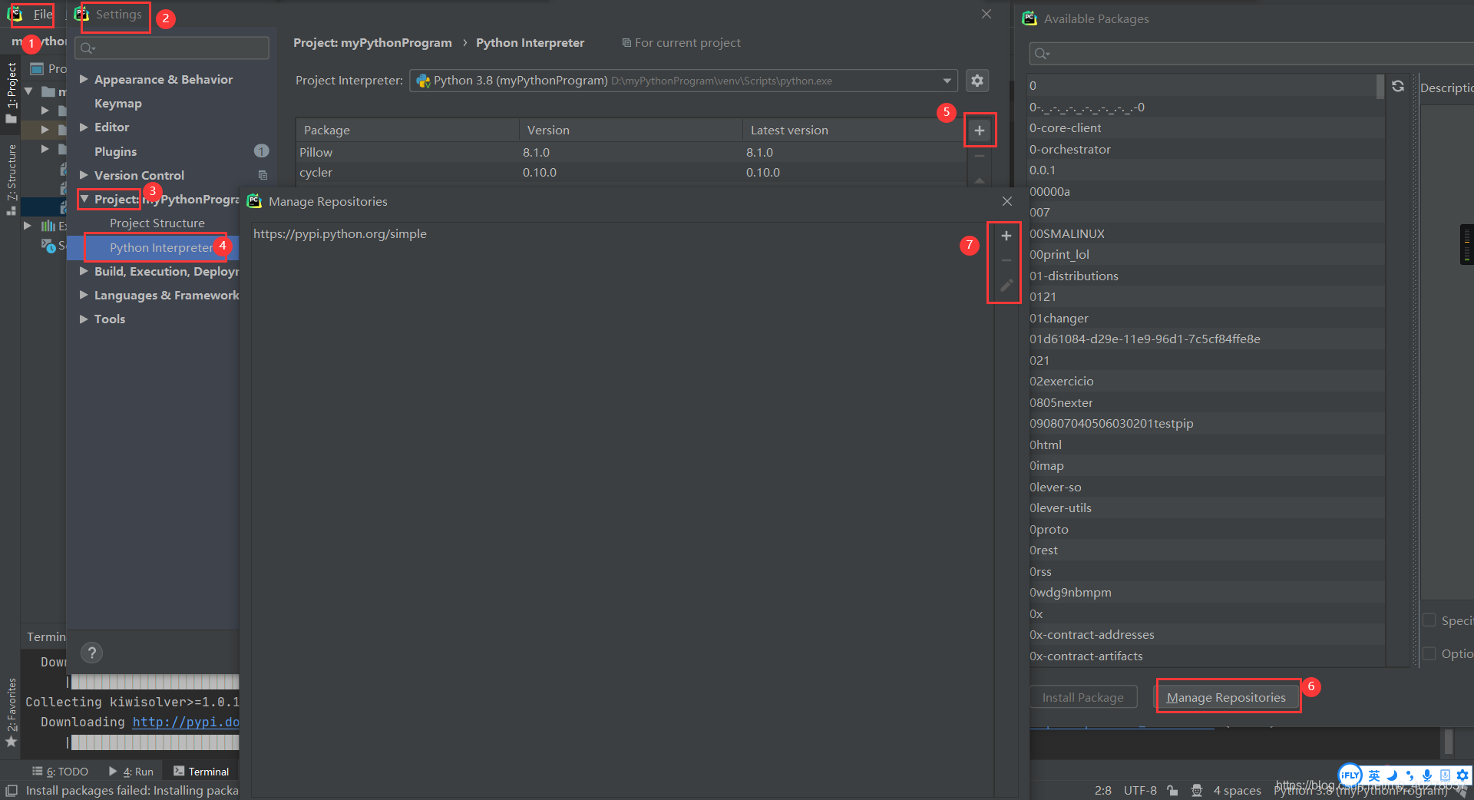The height and width of the screenshot is (800, 1474).
Task: Select 0-core-client in Available Packages
Action: click(x=1207, y=128)
